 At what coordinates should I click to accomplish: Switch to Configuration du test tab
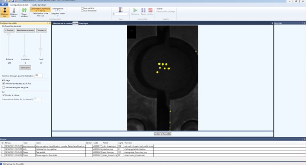click(x=19, y=5)
